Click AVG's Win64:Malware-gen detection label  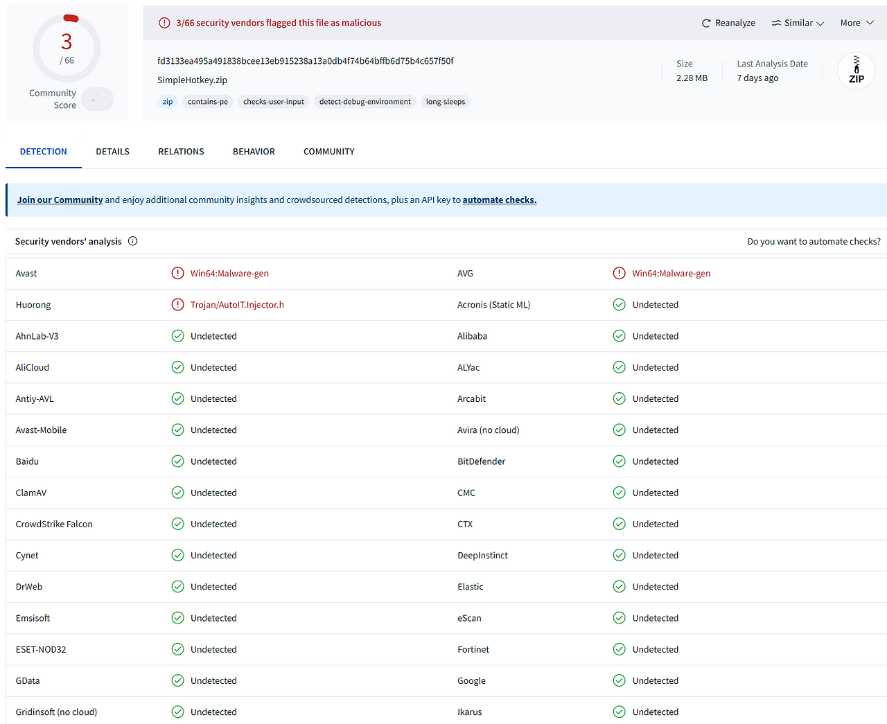coord(671,274)
